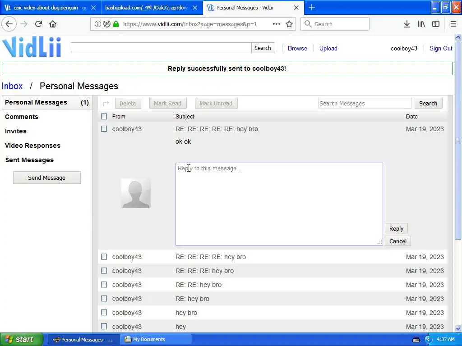Click the address bar URL
This screenshot has width=462, height=346.
coord(190,24)
